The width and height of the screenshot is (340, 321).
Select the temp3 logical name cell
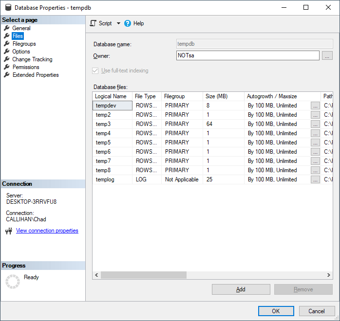coord(112,124)
